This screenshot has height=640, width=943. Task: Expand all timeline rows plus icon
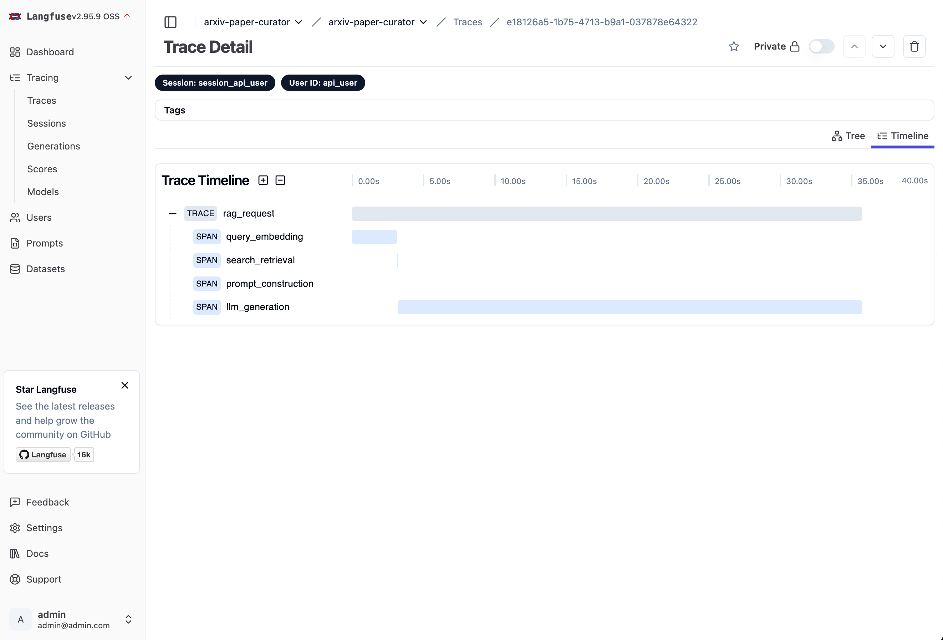click(263, 180)
